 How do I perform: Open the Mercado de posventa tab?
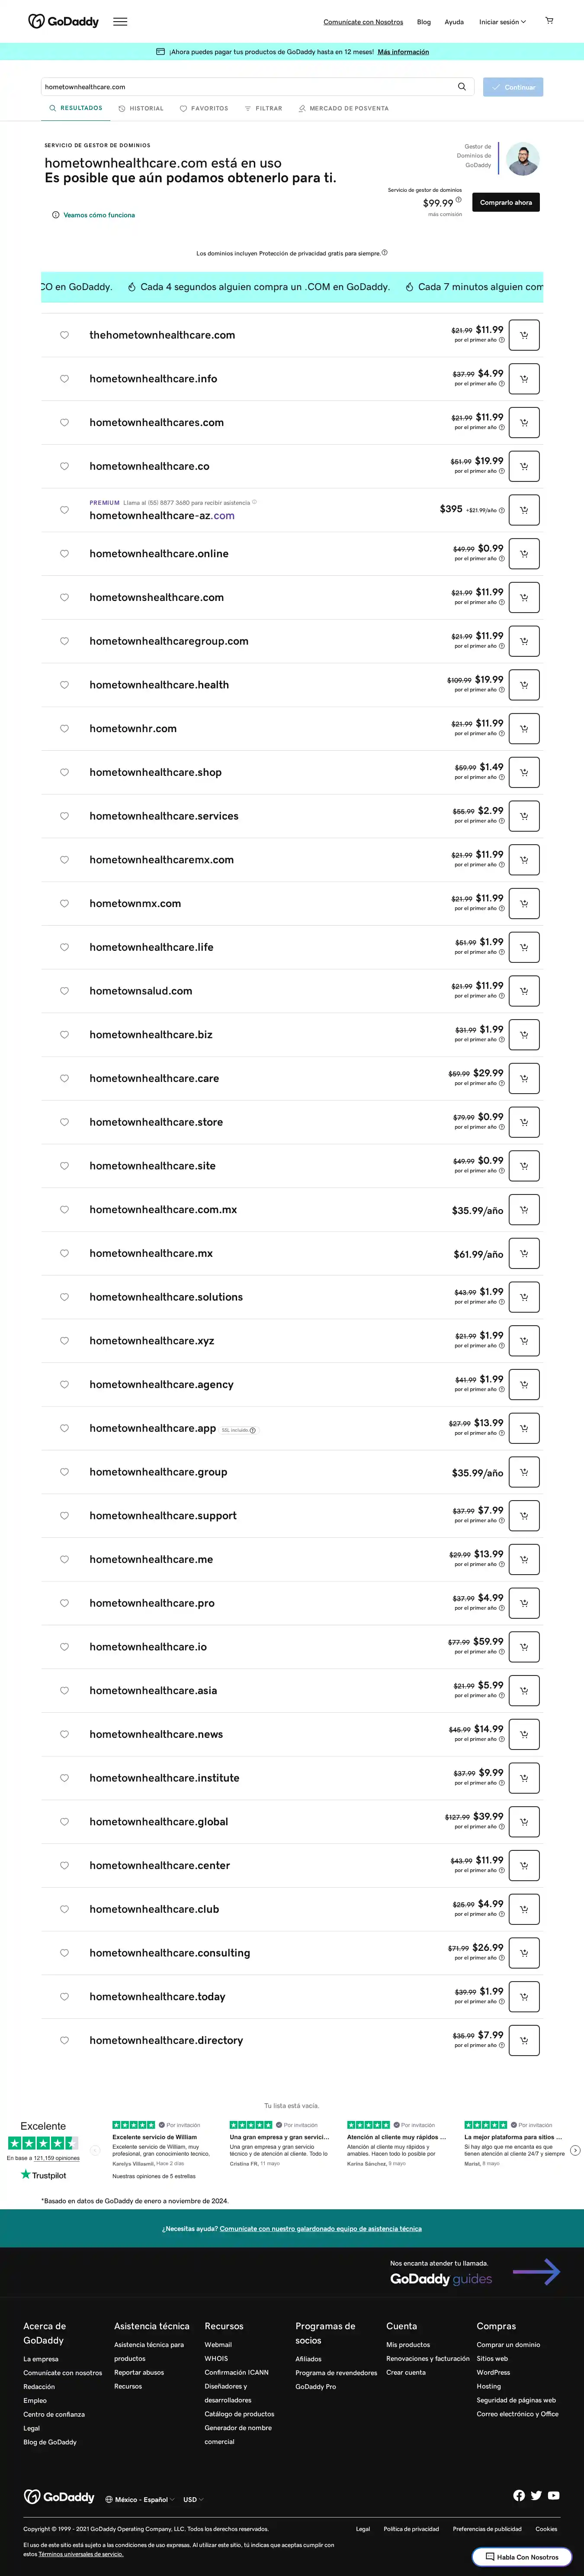(343, 108)
